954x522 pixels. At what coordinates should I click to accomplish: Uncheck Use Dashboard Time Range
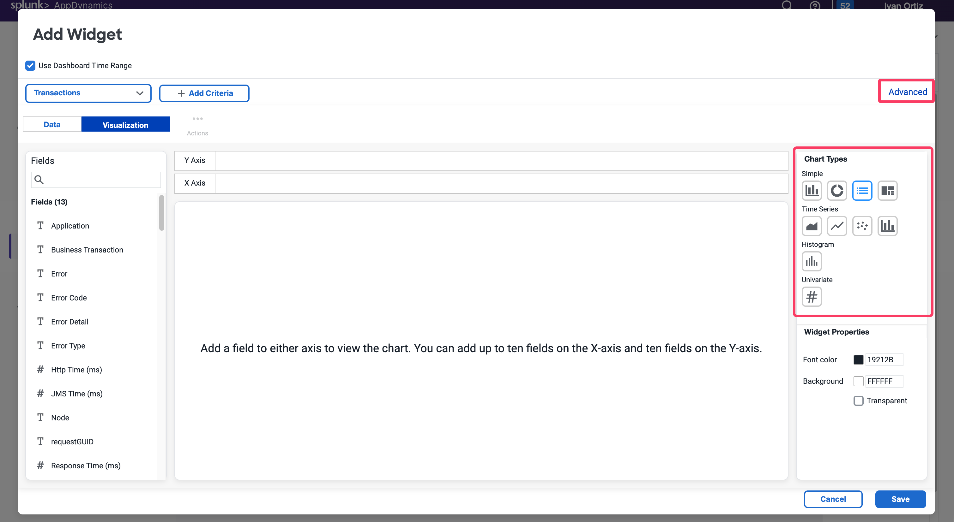pyautogui.click(x=30, y=65)
